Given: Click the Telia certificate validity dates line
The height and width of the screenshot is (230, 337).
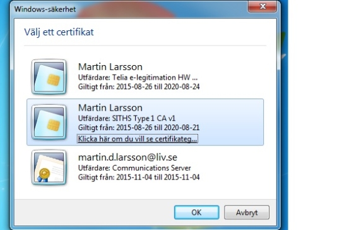Looking at the screenshot, I should pos(139,87).
